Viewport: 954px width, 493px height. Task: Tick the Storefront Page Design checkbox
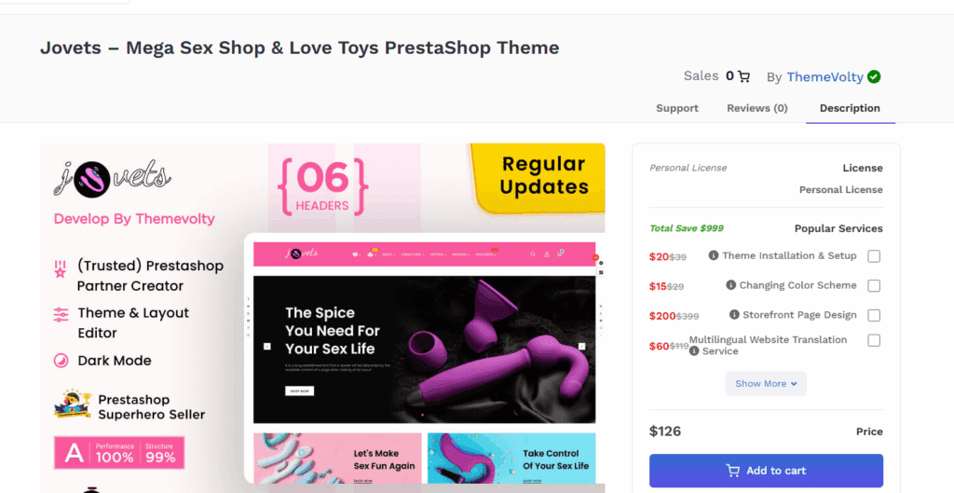pyautogui.click(x=874, y=315)
